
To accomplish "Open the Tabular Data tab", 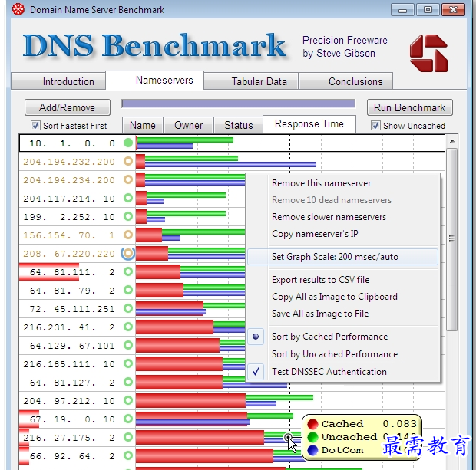I will pos(251,81).
